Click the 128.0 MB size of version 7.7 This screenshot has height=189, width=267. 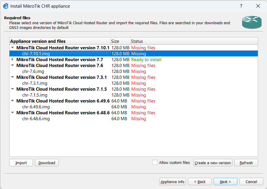tap(120, 60)
